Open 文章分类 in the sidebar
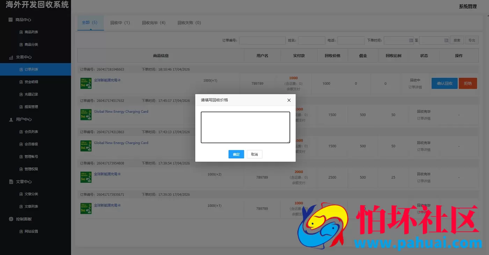This screenshot has width=489, height=255. [x=31, y=194]
